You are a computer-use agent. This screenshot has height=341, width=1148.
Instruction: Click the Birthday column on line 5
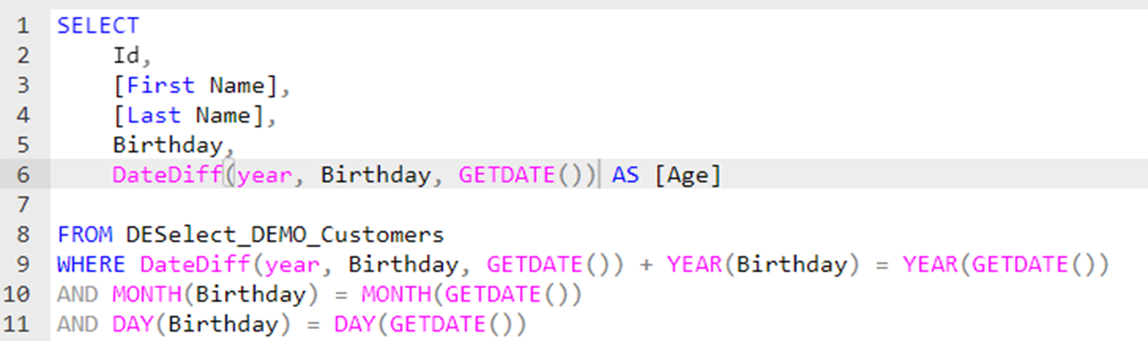click(x=168, y=145)
